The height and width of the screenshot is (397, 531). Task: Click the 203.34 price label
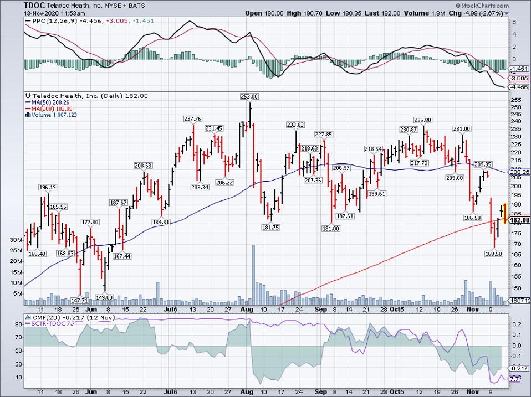[x=200, y=187]
